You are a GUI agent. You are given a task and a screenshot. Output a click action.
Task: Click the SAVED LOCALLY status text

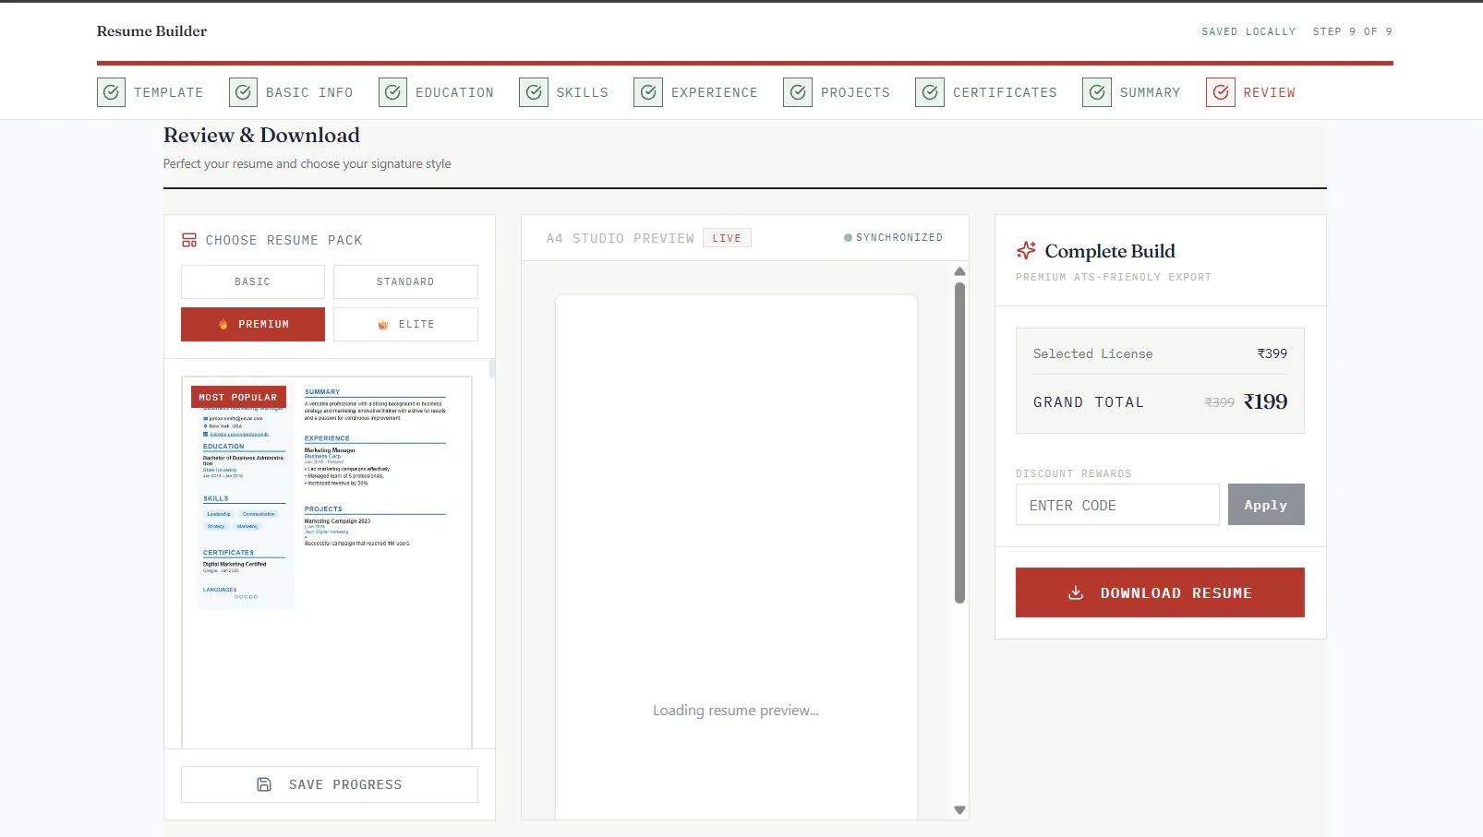point(1248,31)
